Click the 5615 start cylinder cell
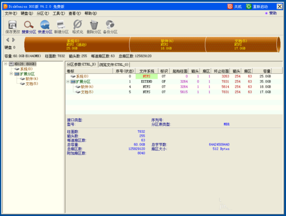This screenshot has width=286, height=216. coord(184,92)
